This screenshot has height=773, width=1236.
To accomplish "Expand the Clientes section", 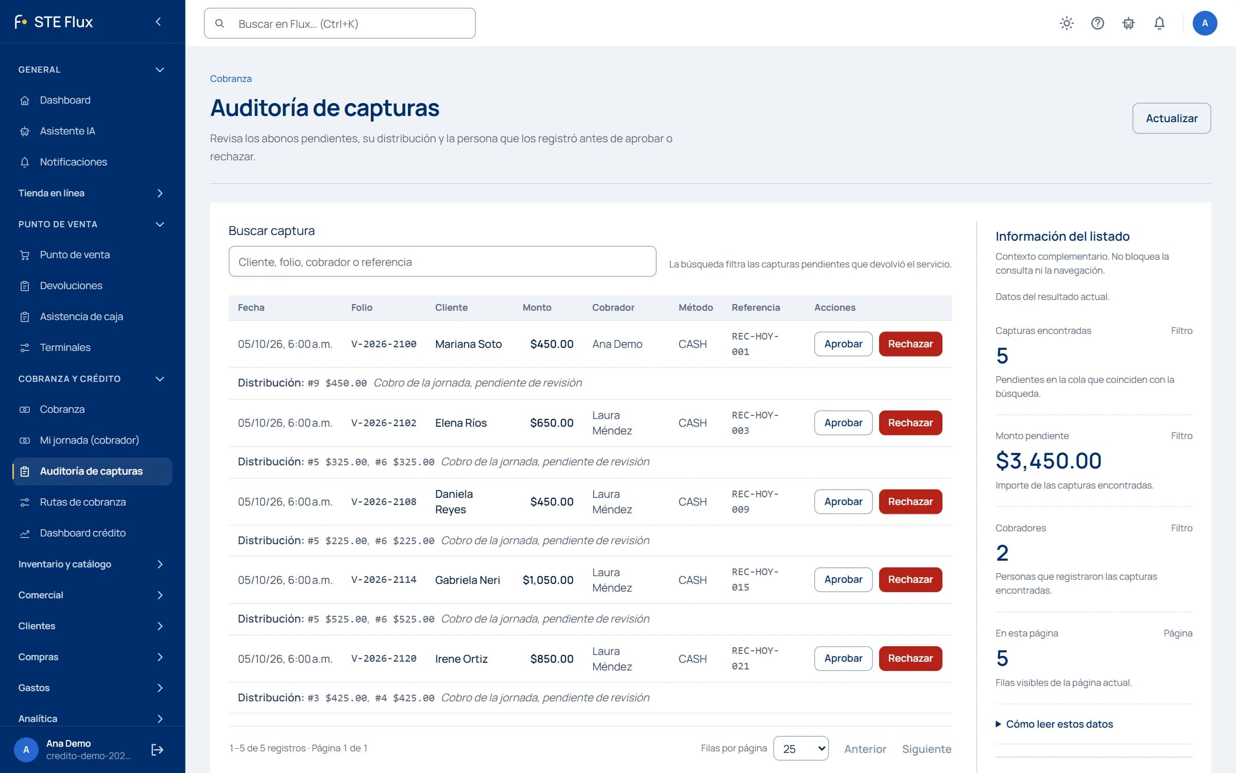I will pyautogui.click(x=93, y=626).
